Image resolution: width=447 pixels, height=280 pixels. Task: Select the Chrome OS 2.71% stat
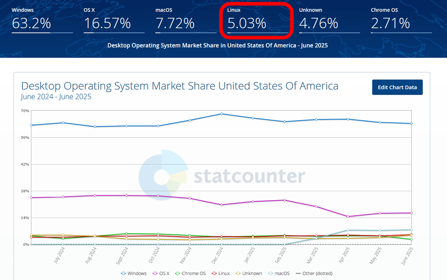pos(402,20)
